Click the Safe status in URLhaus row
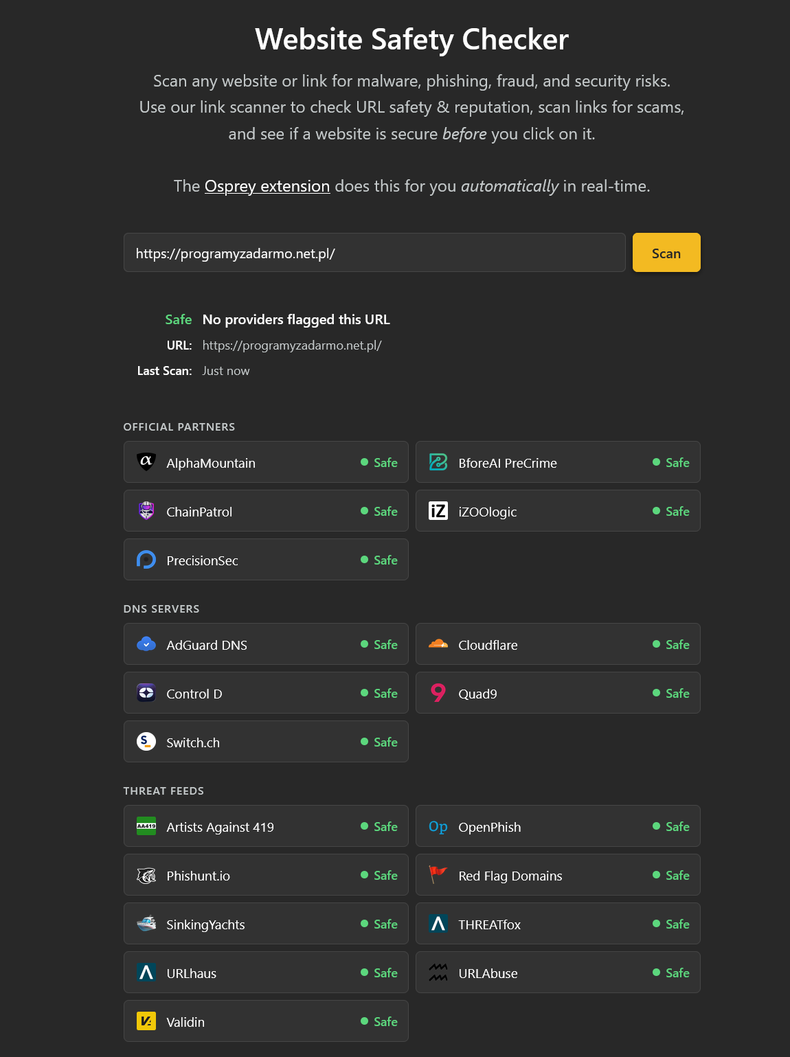The image size is (790, 1057). point(379,973)
